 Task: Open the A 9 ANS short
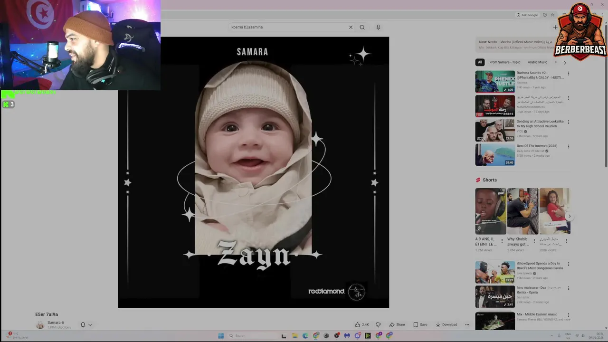click(x=491, y=211)
